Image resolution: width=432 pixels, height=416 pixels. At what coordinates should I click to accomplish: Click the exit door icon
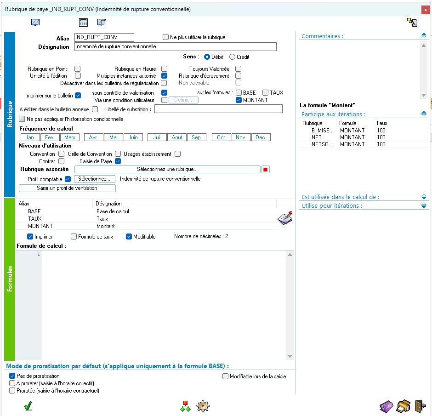coord(420,406)
